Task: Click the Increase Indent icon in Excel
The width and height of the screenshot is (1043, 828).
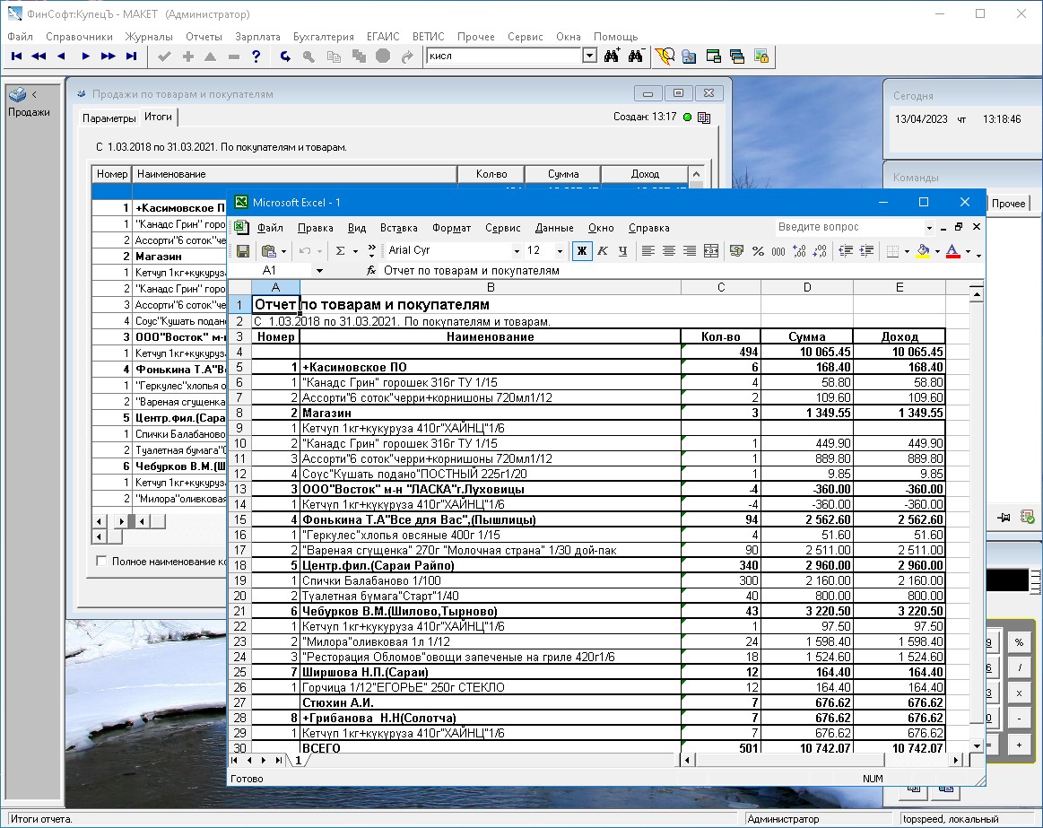Action: click(865, 251)
